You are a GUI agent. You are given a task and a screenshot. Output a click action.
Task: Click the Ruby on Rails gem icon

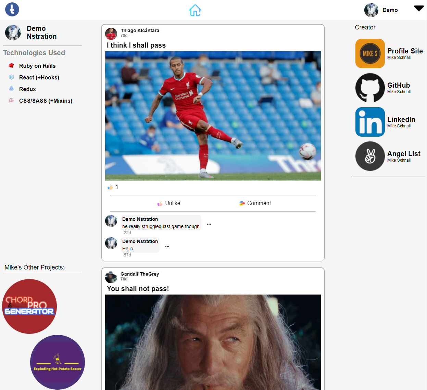[11, 66]
